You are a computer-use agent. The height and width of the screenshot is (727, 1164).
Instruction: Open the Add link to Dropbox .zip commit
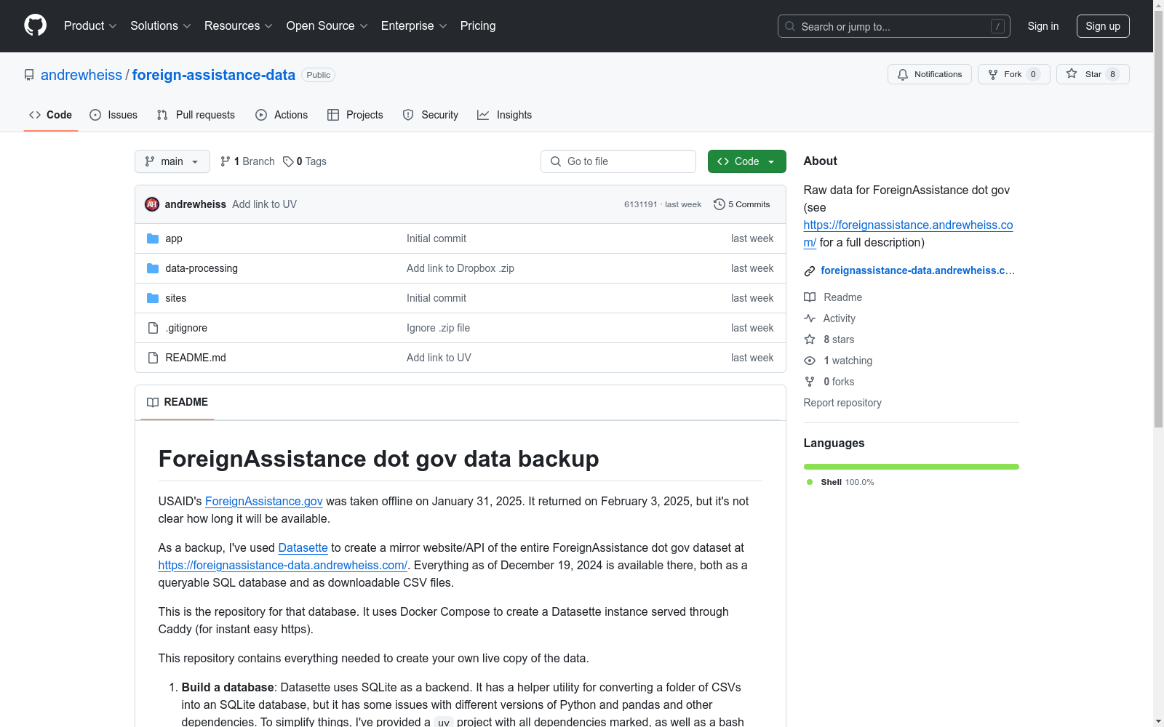[x=461, y=268]
